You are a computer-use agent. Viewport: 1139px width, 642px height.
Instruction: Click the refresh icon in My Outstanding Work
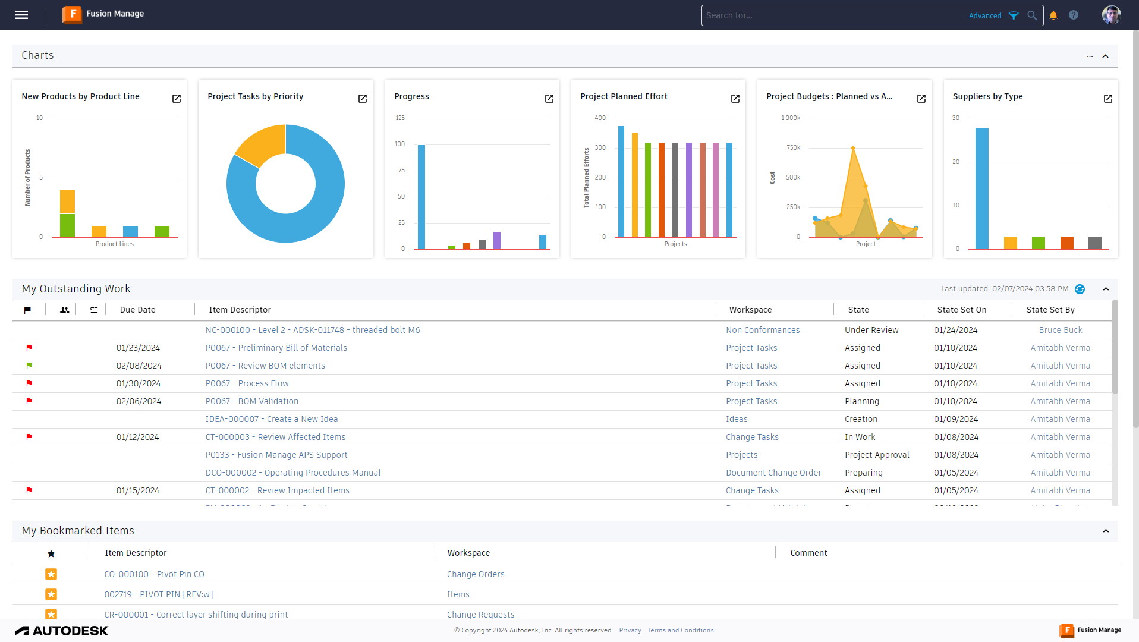coord(1080,289)
